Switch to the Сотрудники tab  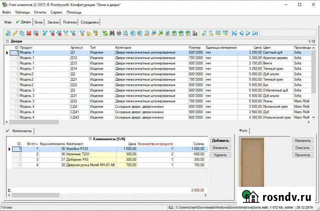coord(89,22)
